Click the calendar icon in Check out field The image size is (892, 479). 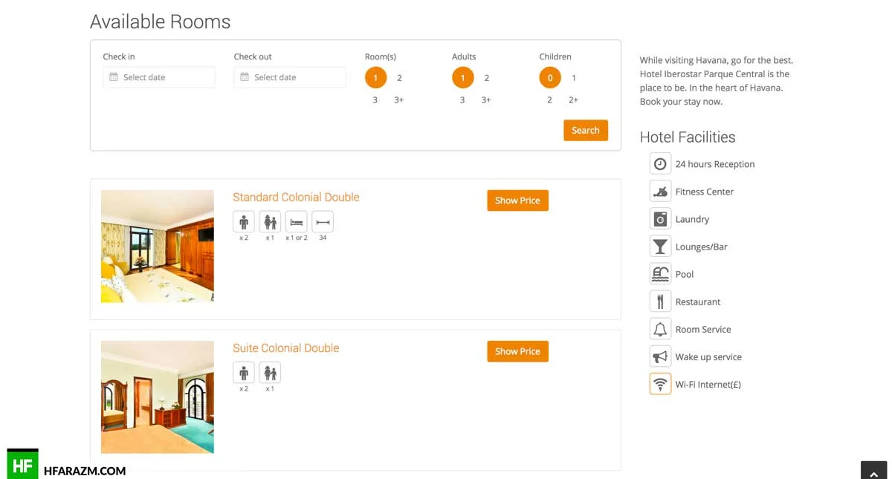[x=245, y=77]
